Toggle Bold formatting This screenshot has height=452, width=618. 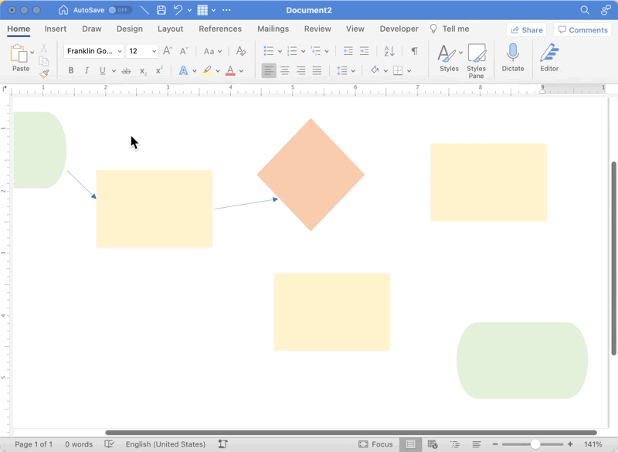click(x=70, y=70)
